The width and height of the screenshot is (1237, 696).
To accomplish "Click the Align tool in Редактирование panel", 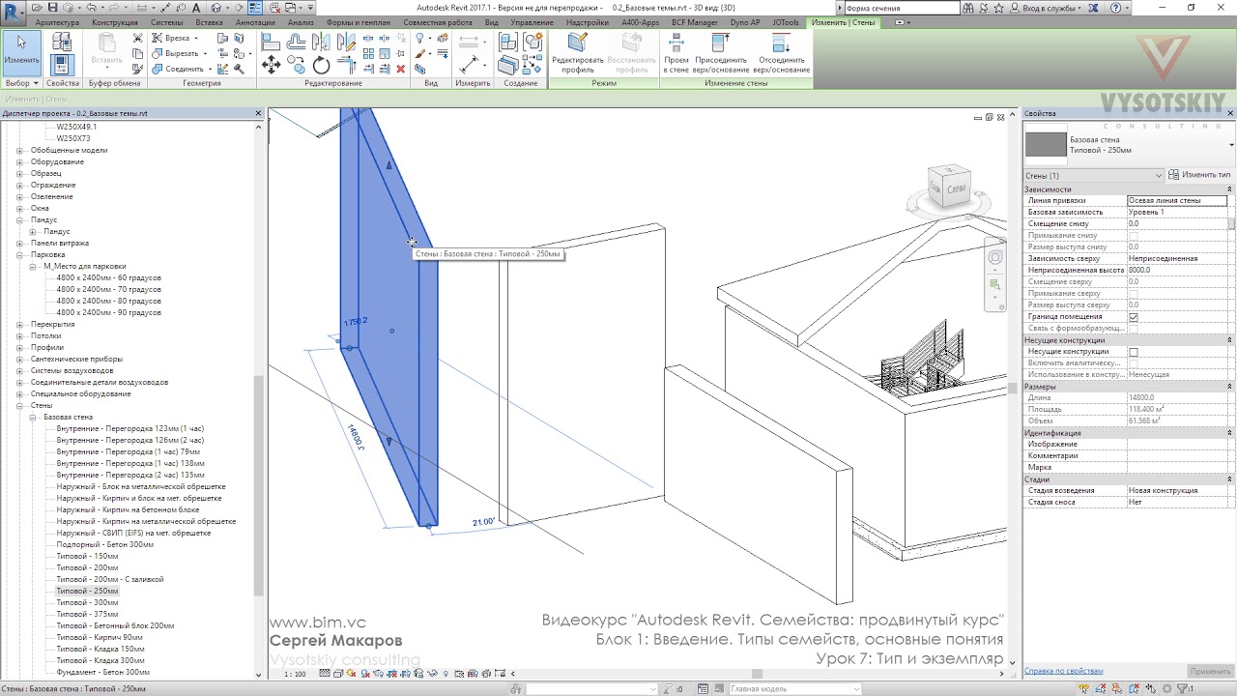I will (x=271, y=42).
